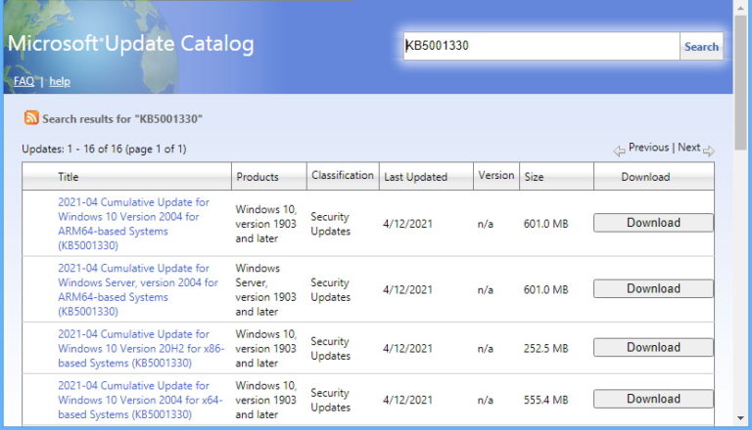Screen dimensions: 752x430
Task: Click the 252.5 MB size cell
Action: coord(545,349)
